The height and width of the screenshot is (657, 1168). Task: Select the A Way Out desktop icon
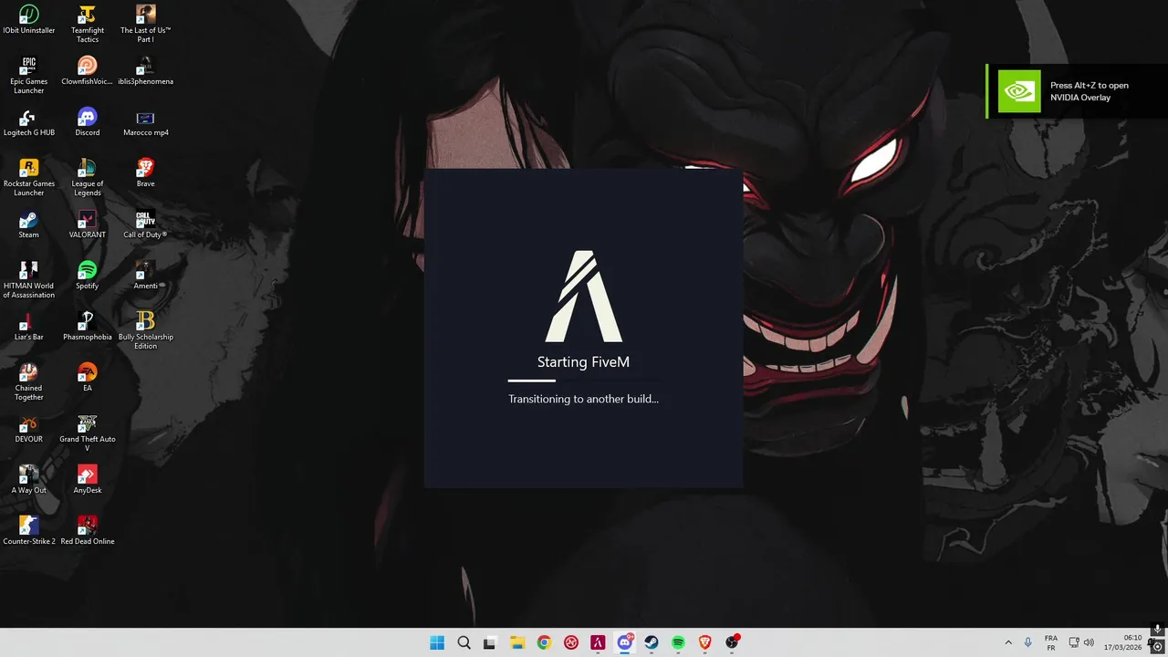[28, 480]
